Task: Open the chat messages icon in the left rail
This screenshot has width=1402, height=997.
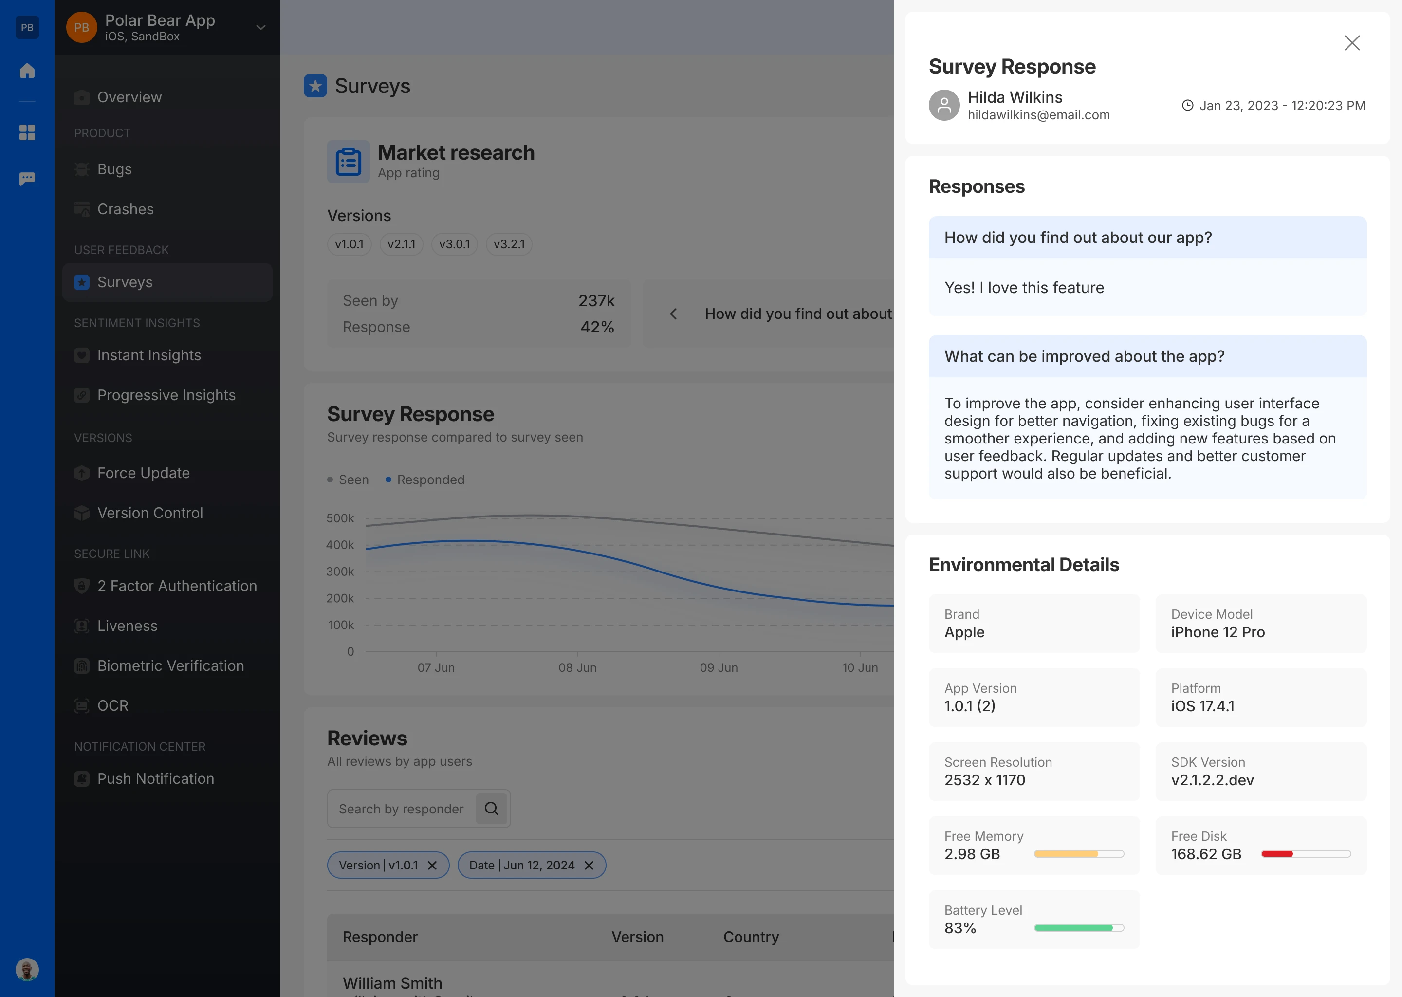Action: pyautogui.click(x=27, y=179)
